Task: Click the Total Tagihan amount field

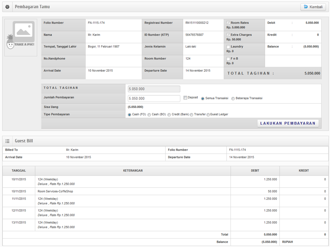Action: click(x=154, y=89)
